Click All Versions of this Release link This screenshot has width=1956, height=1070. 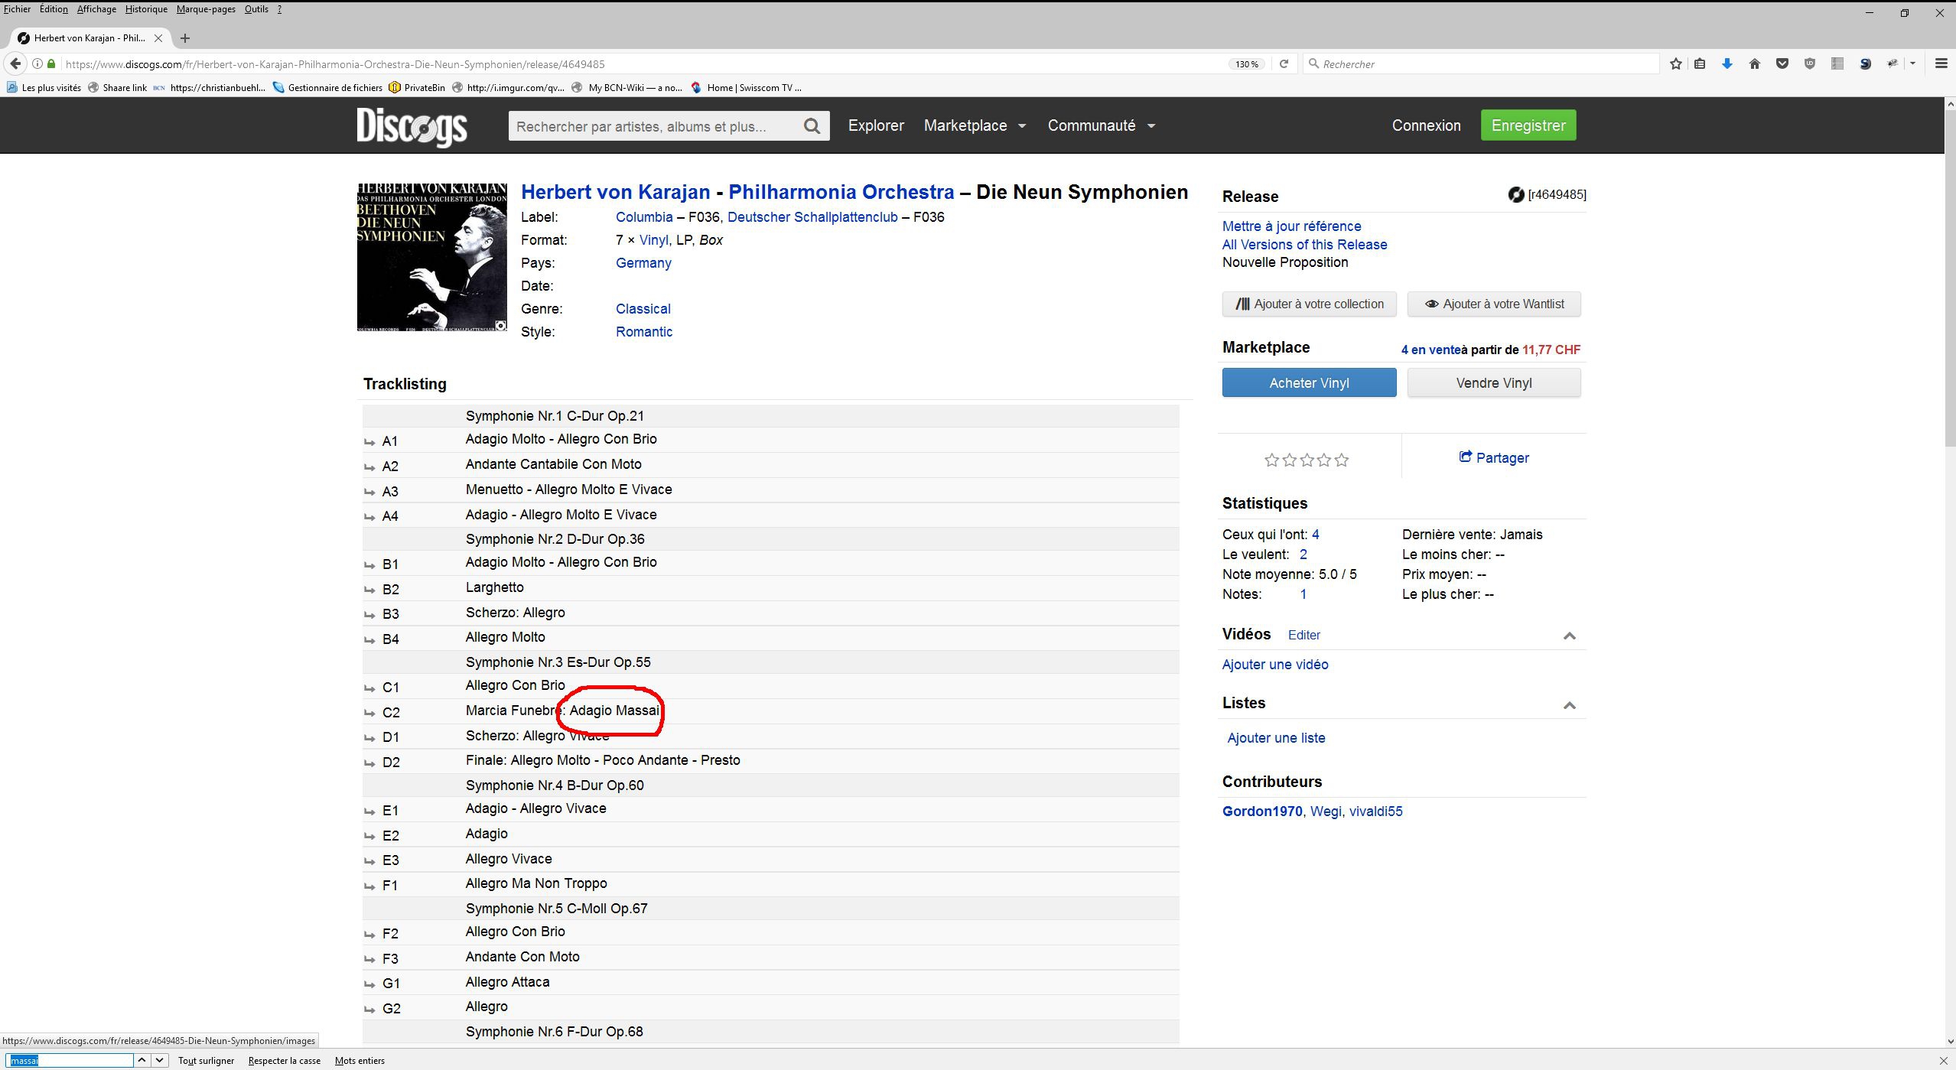[x=1304, y=245]
